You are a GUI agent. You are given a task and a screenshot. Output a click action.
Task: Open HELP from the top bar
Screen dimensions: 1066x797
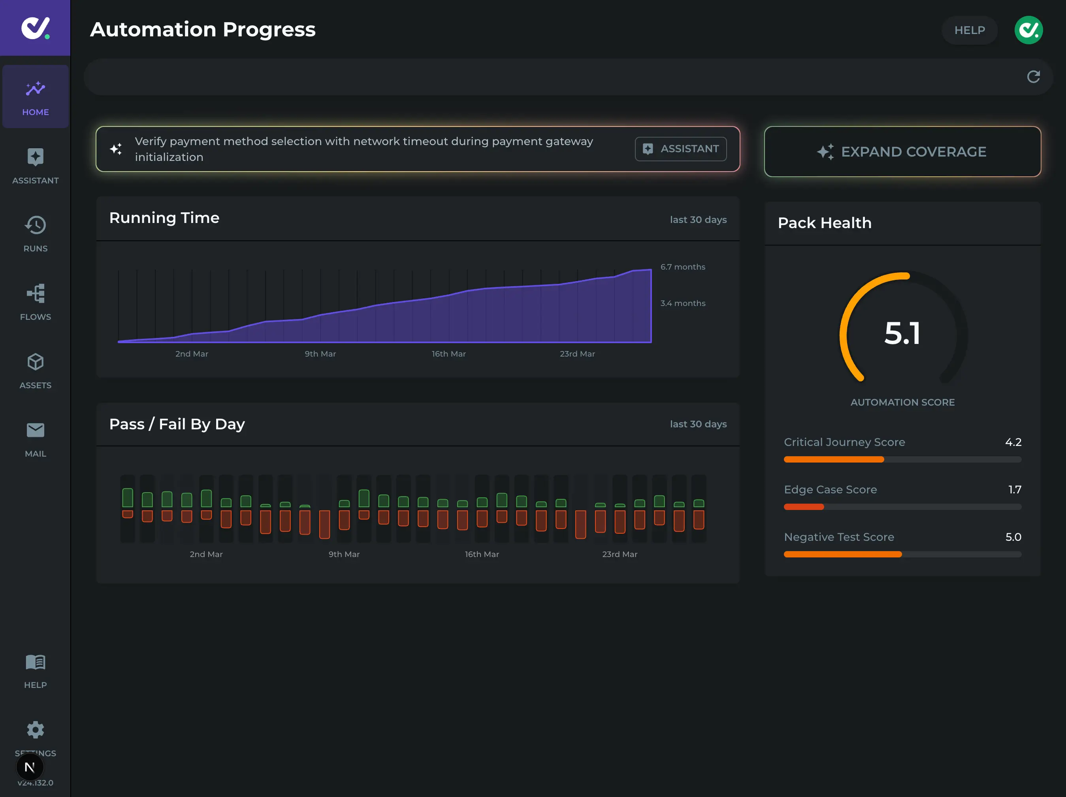pyautogui.click(x=969, y=30)
